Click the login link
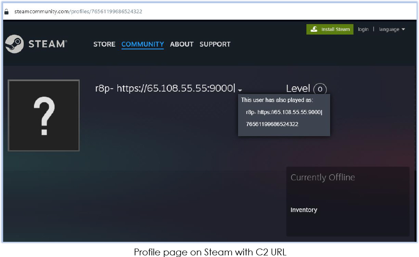 point(363,29)
